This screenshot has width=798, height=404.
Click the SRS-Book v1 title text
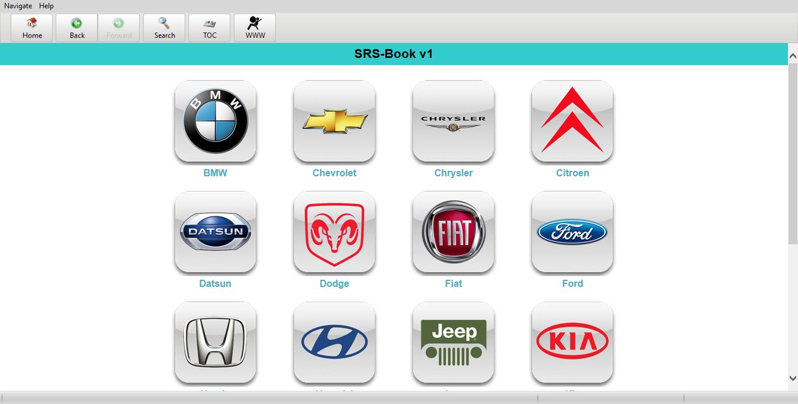394,54
